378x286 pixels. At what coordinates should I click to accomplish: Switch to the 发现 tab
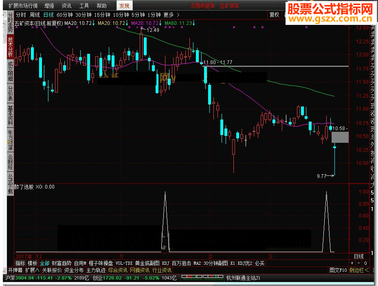[x=124, y=6]
